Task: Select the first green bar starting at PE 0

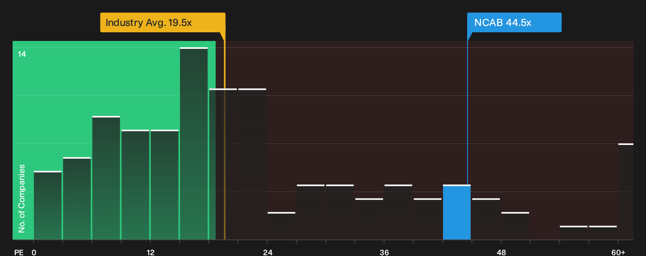Action: pyautogui.click(x=48, y=205)
